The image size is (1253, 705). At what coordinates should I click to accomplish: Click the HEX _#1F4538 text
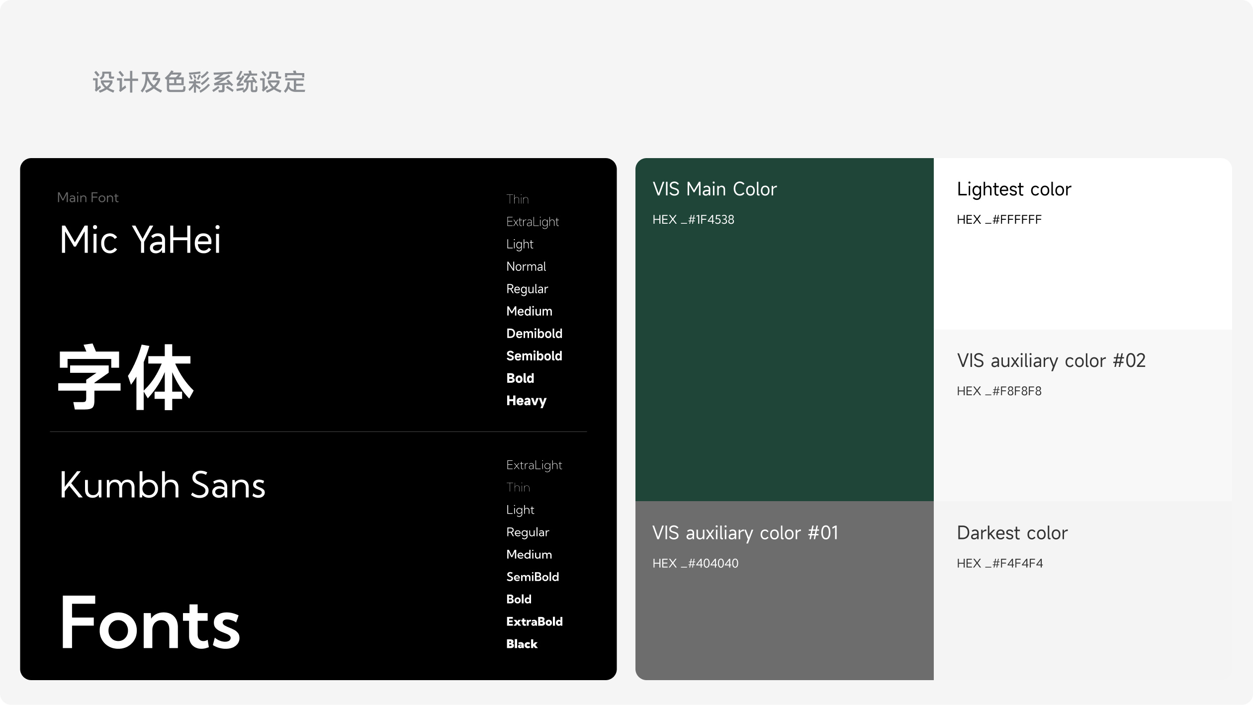693,220
